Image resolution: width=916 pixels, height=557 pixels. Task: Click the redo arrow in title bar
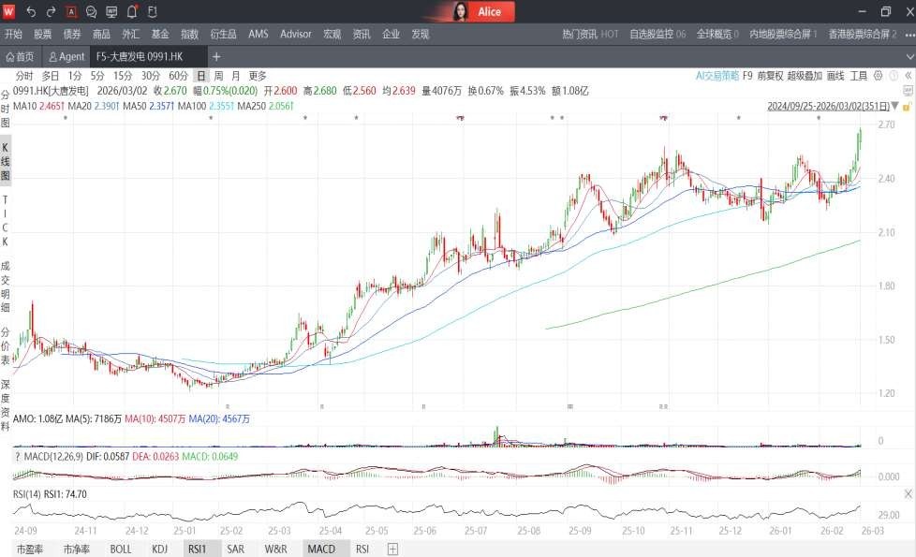51,12
